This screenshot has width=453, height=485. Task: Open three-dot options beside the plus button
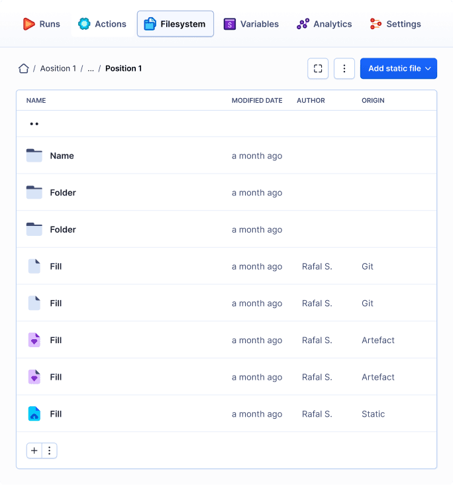tap(49, 451)
